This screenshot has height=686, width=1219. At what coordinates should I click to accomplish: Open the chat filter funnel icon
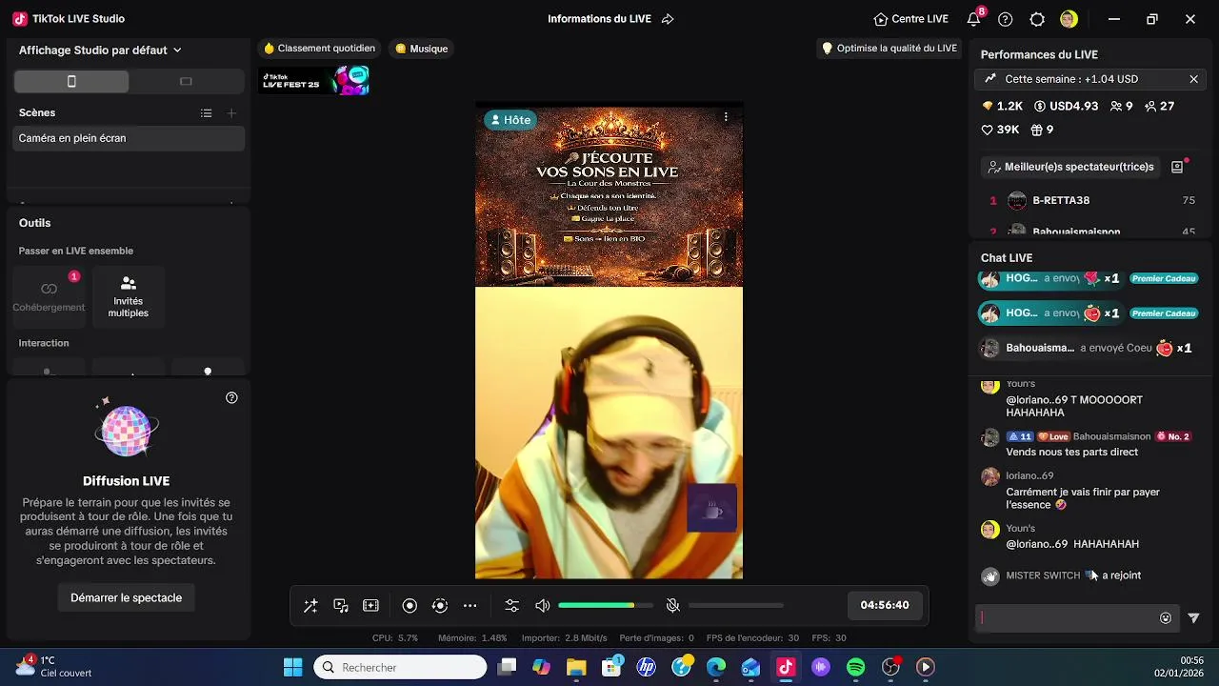[1193, 618]
